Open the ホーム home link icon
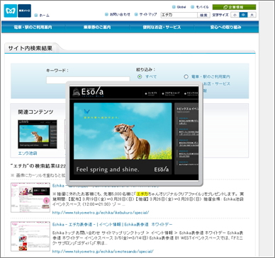The width and height of the screenshot is (275, 258). coord(36,16)
